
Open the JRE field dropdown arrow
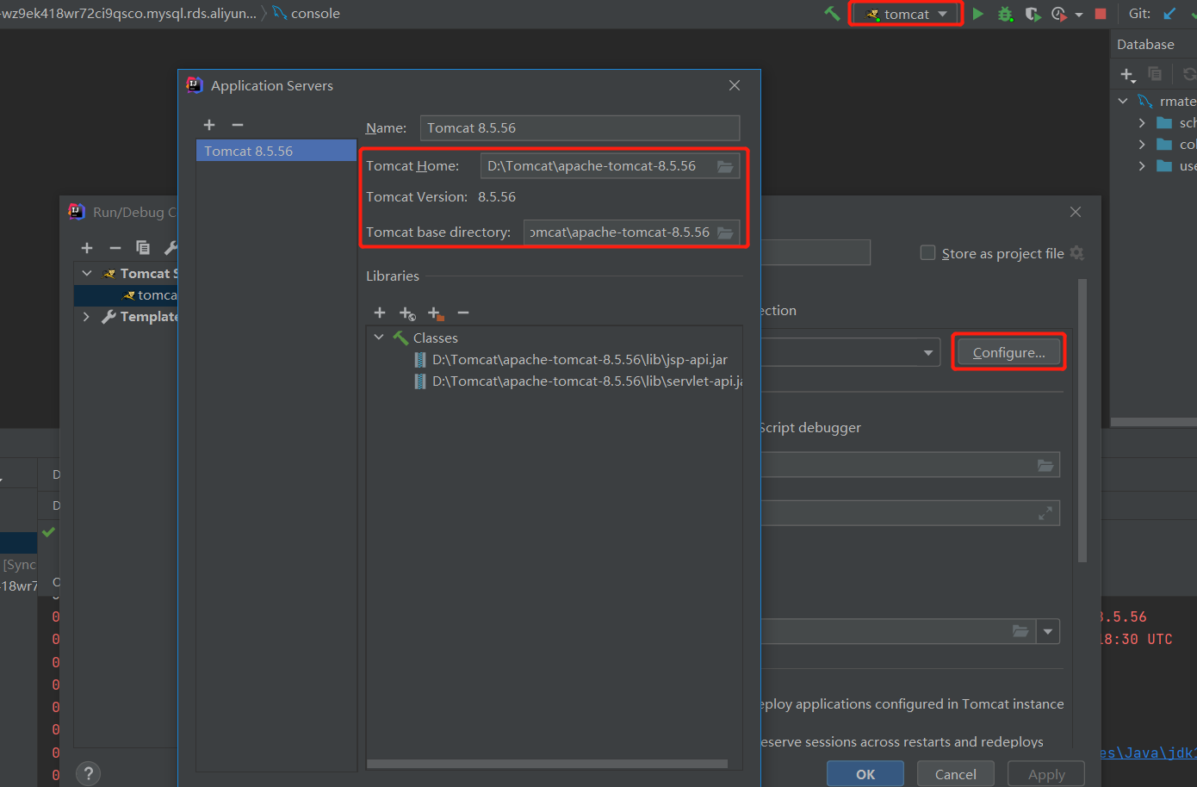(x=1048, y=631)
